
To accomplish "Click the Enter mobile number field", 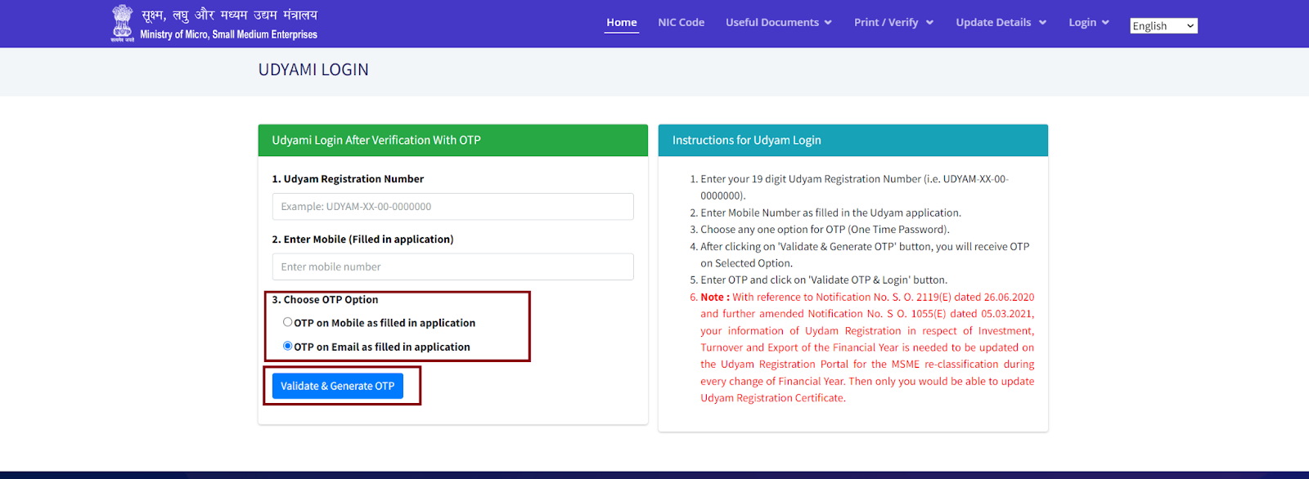I will (453, 267).
